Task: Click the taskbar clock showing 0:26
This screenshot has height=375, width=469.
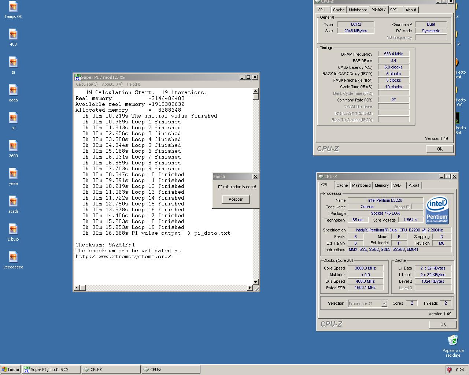Action: point(460,370)
